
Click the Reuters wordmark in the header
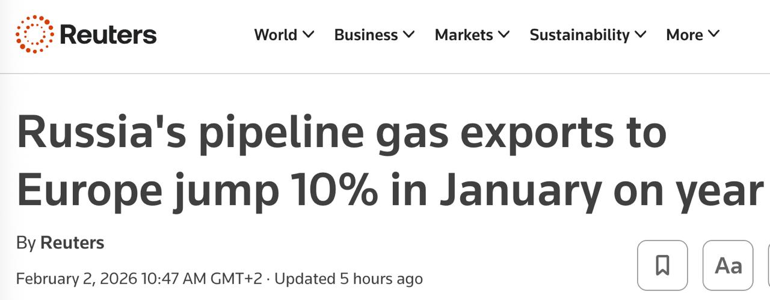(108, 35)
